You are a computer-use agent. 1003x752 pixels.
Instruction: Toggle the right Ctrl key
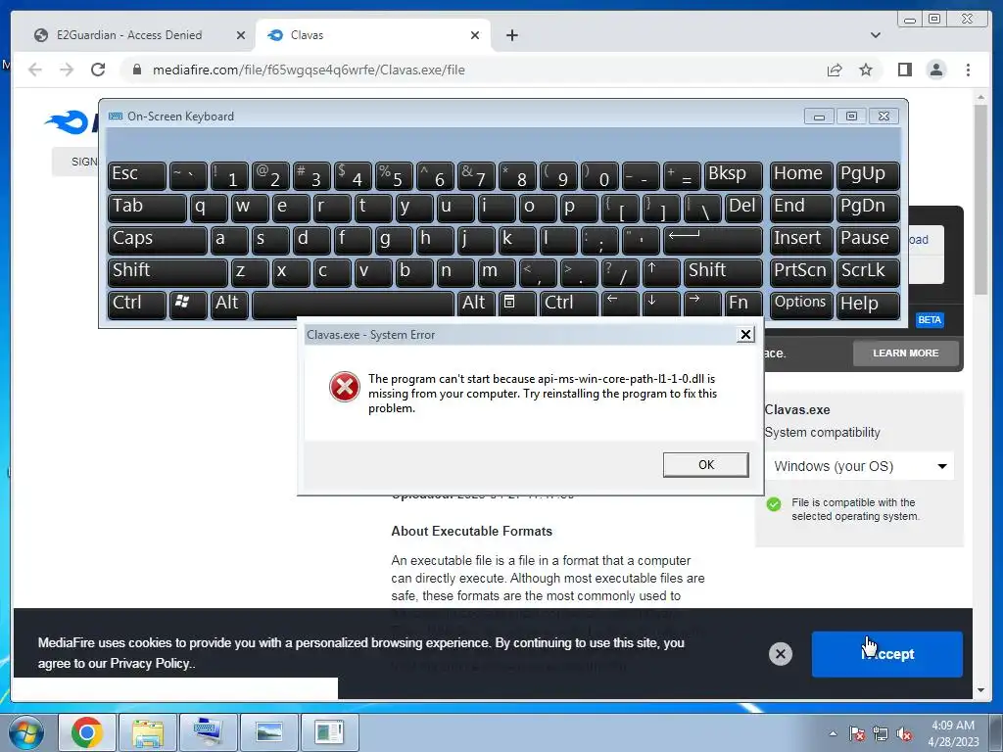[x=569, y=305]
